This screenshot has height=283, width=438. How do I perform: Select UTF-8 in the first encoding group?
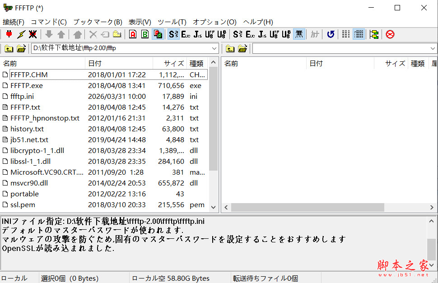coord(210,34)
